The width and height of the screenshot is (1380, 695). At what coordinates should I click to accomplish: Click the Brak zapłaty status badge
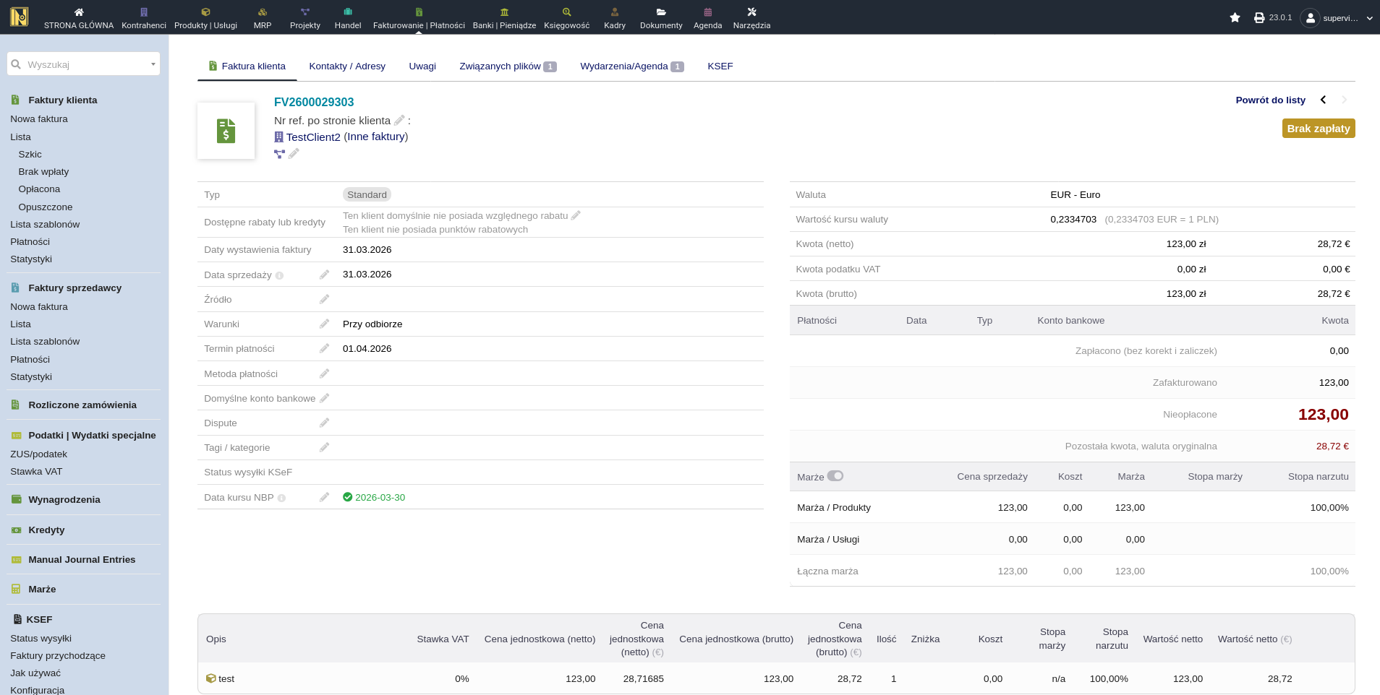[1318, 129]
